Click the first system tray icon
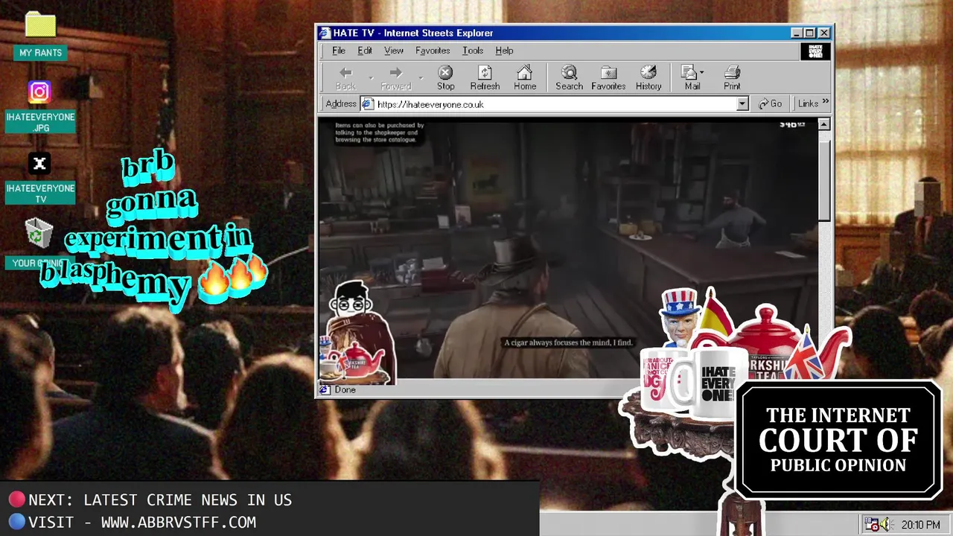 pyautogui.click(x=871, y=525)
